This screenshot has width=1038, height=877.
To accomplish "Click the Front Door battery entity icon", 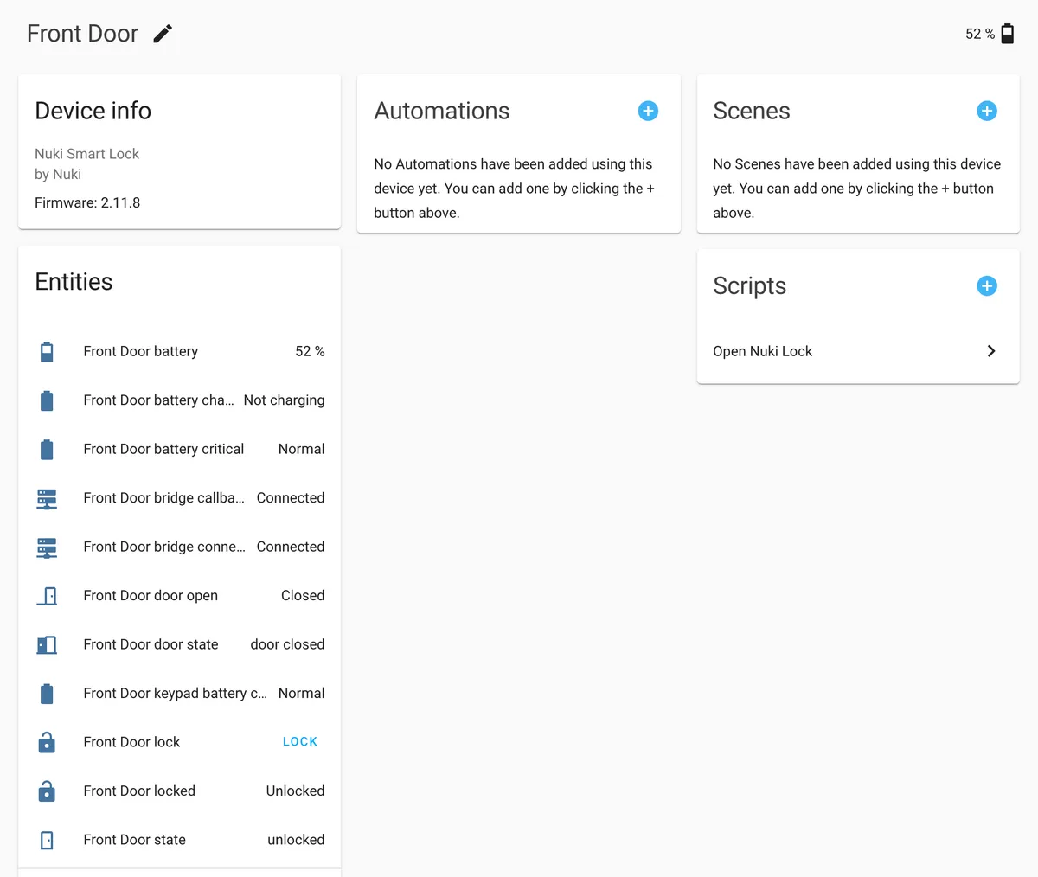I will click(x=47, y=352).
